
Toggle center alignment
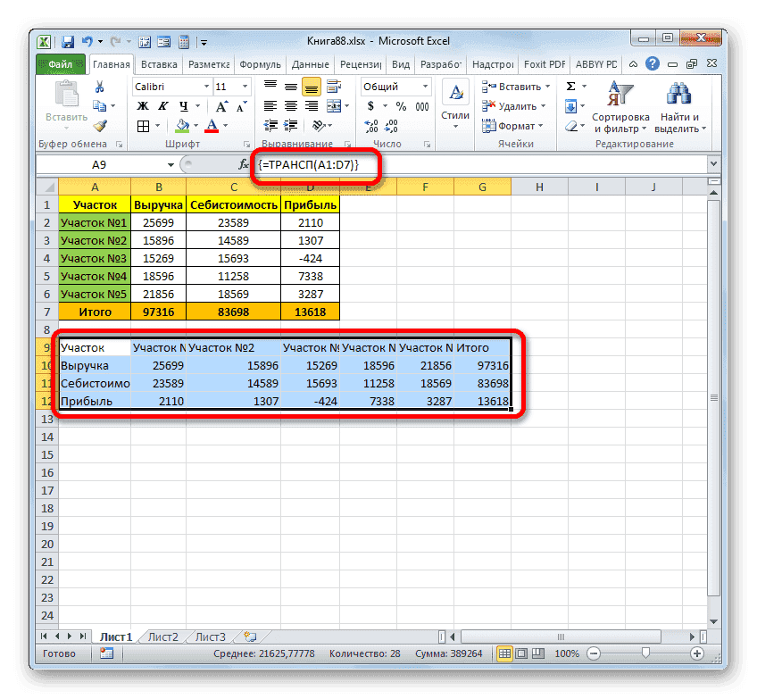click(289, 106)
